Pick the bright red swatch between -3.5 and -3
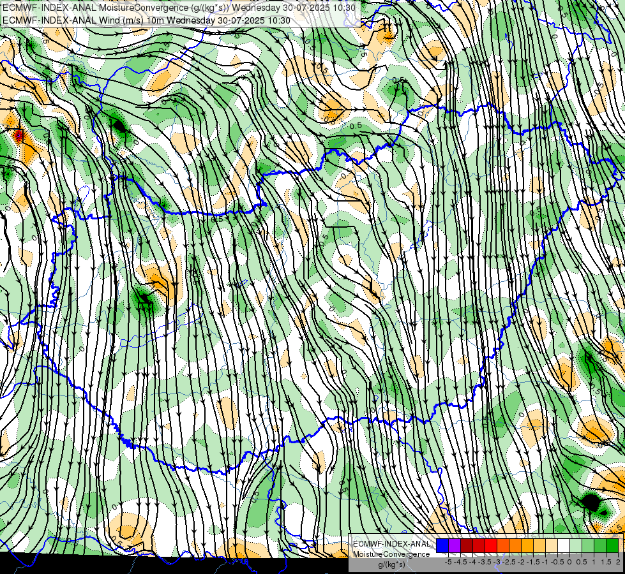Image resolution: width=625 pixels, height=574 pixels. coord(491,546)
